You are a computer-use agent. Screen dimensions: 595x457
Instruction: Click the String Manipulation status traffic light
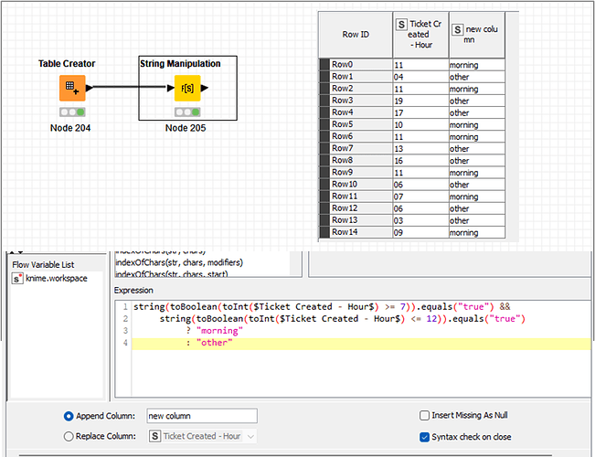coord(187,112)
